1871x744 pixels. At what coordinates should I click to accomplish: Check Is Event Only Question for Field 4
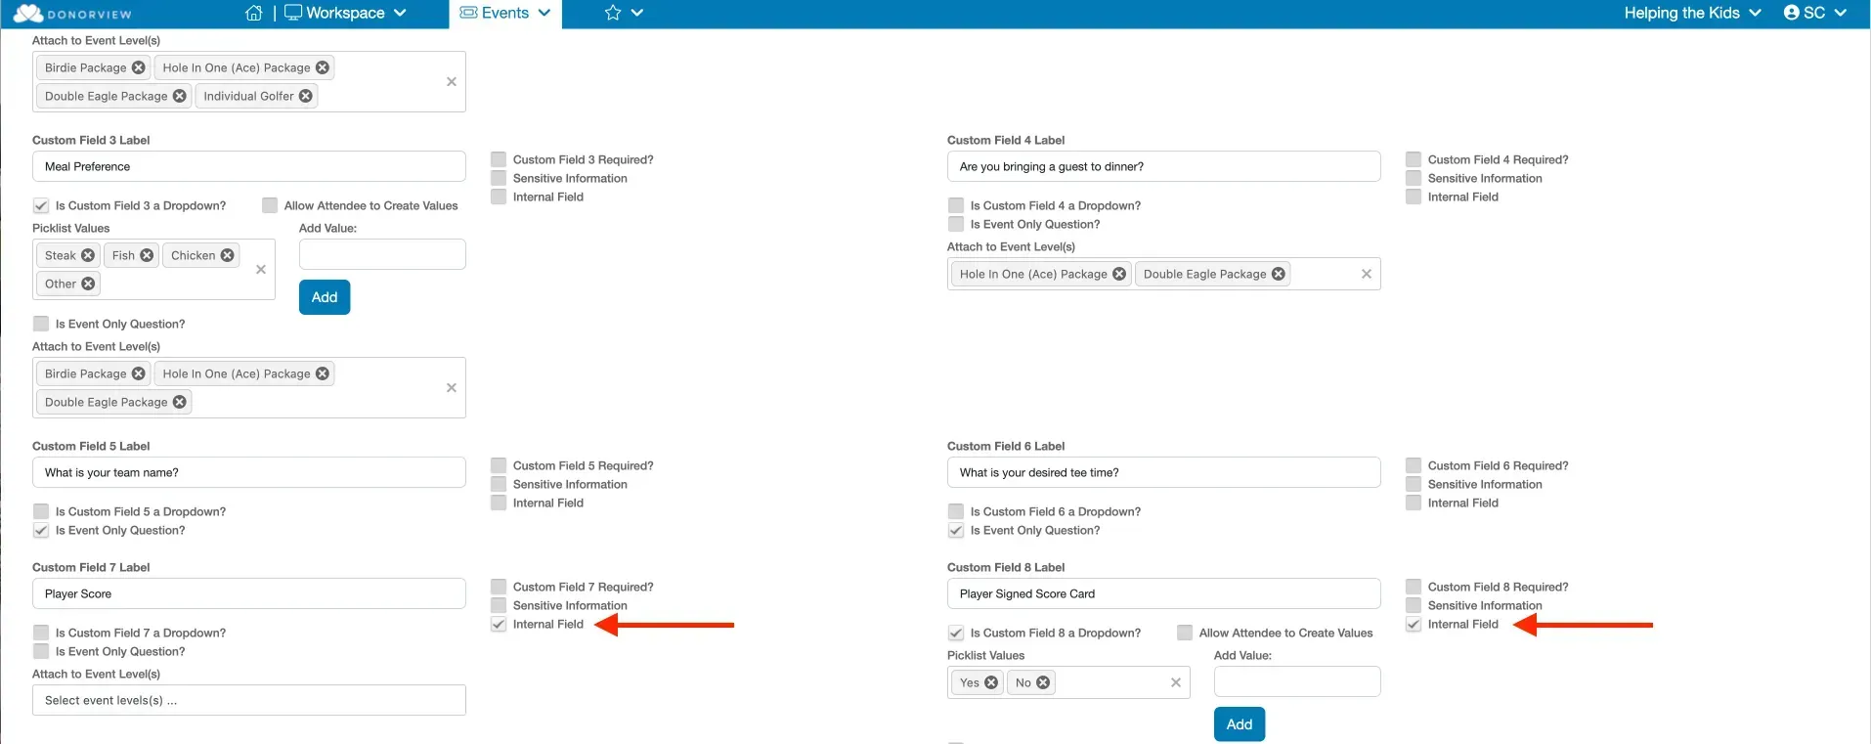956,224
